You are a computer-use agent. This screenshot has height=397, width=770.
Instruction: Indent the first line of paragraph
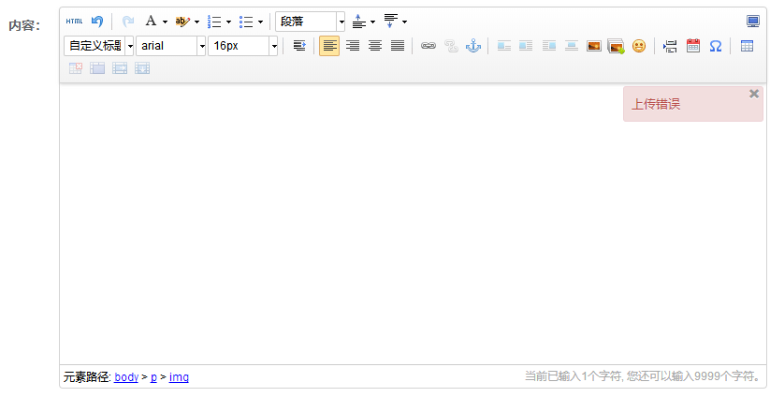299,46
